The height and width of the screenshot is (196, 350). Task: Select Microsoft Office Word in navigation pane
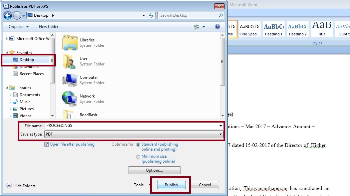pyautogui.click(x=30, y=39)
